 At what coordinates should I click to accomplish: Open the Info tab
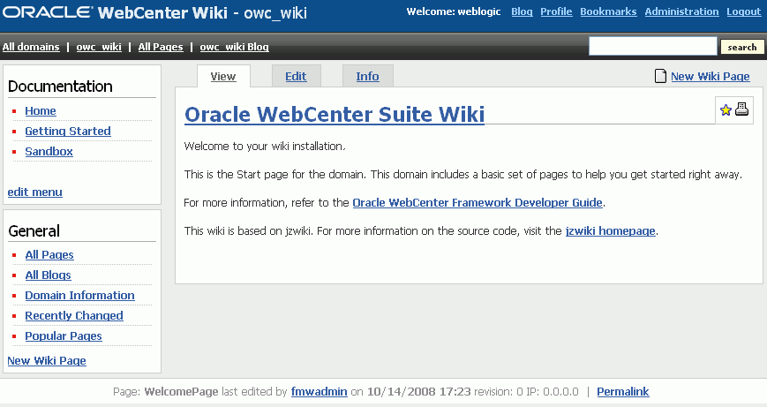click(x=367, y=76)
